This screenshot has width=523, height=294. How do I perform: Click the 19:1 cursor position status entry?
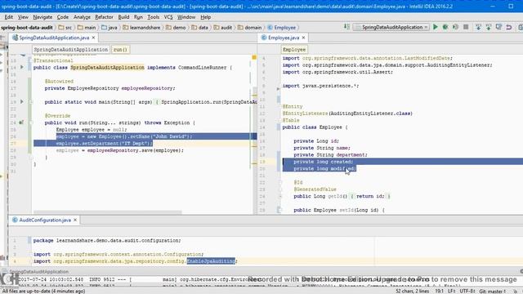[440, 291]
